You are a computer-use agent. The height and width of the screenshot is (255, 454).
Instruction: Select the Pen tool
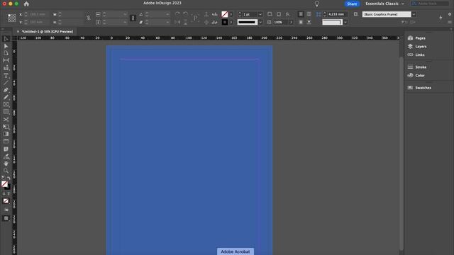coord(6,90)
